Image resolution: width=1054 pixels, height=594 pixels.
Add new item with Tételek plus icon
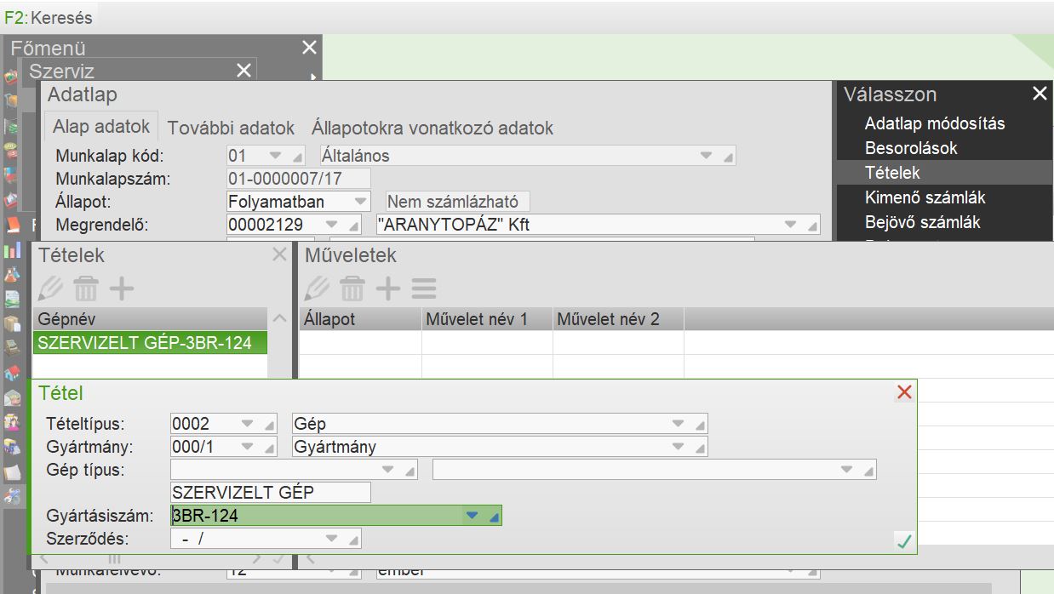[x=122, y=288]
